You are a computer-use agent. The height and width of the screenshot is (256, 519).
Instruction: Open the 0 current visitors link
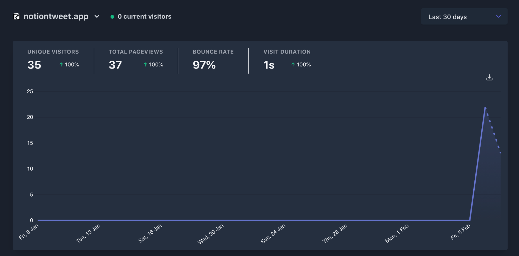click(x=144, y=17)
